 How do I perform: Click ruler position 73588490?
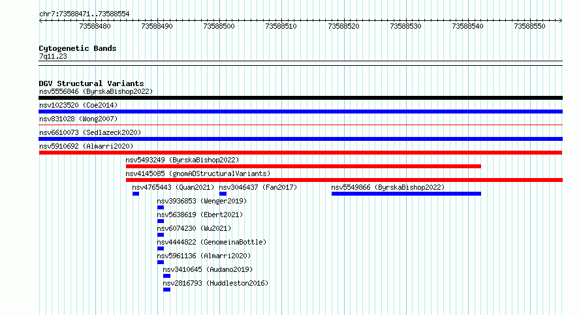coord(157,26)
